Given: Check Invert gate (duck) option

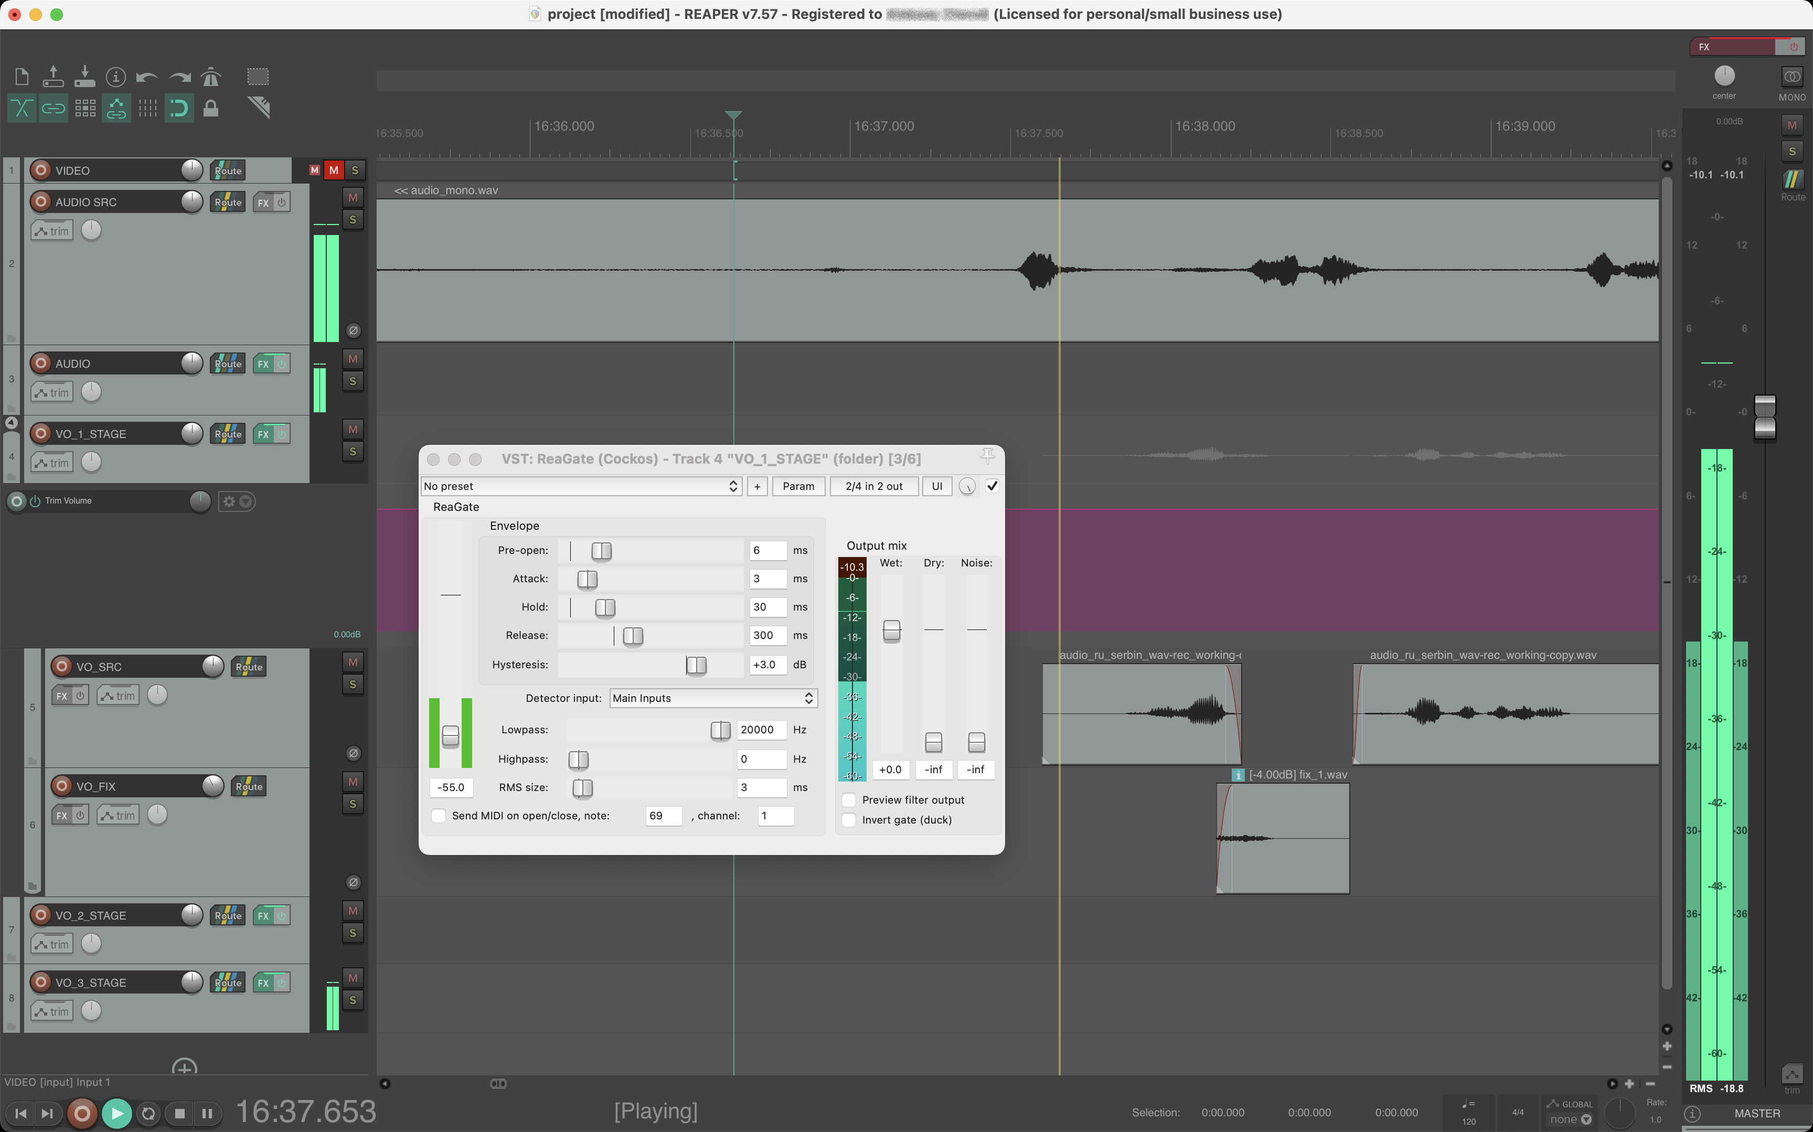Looking at the screenshot, I should [849, 820].
